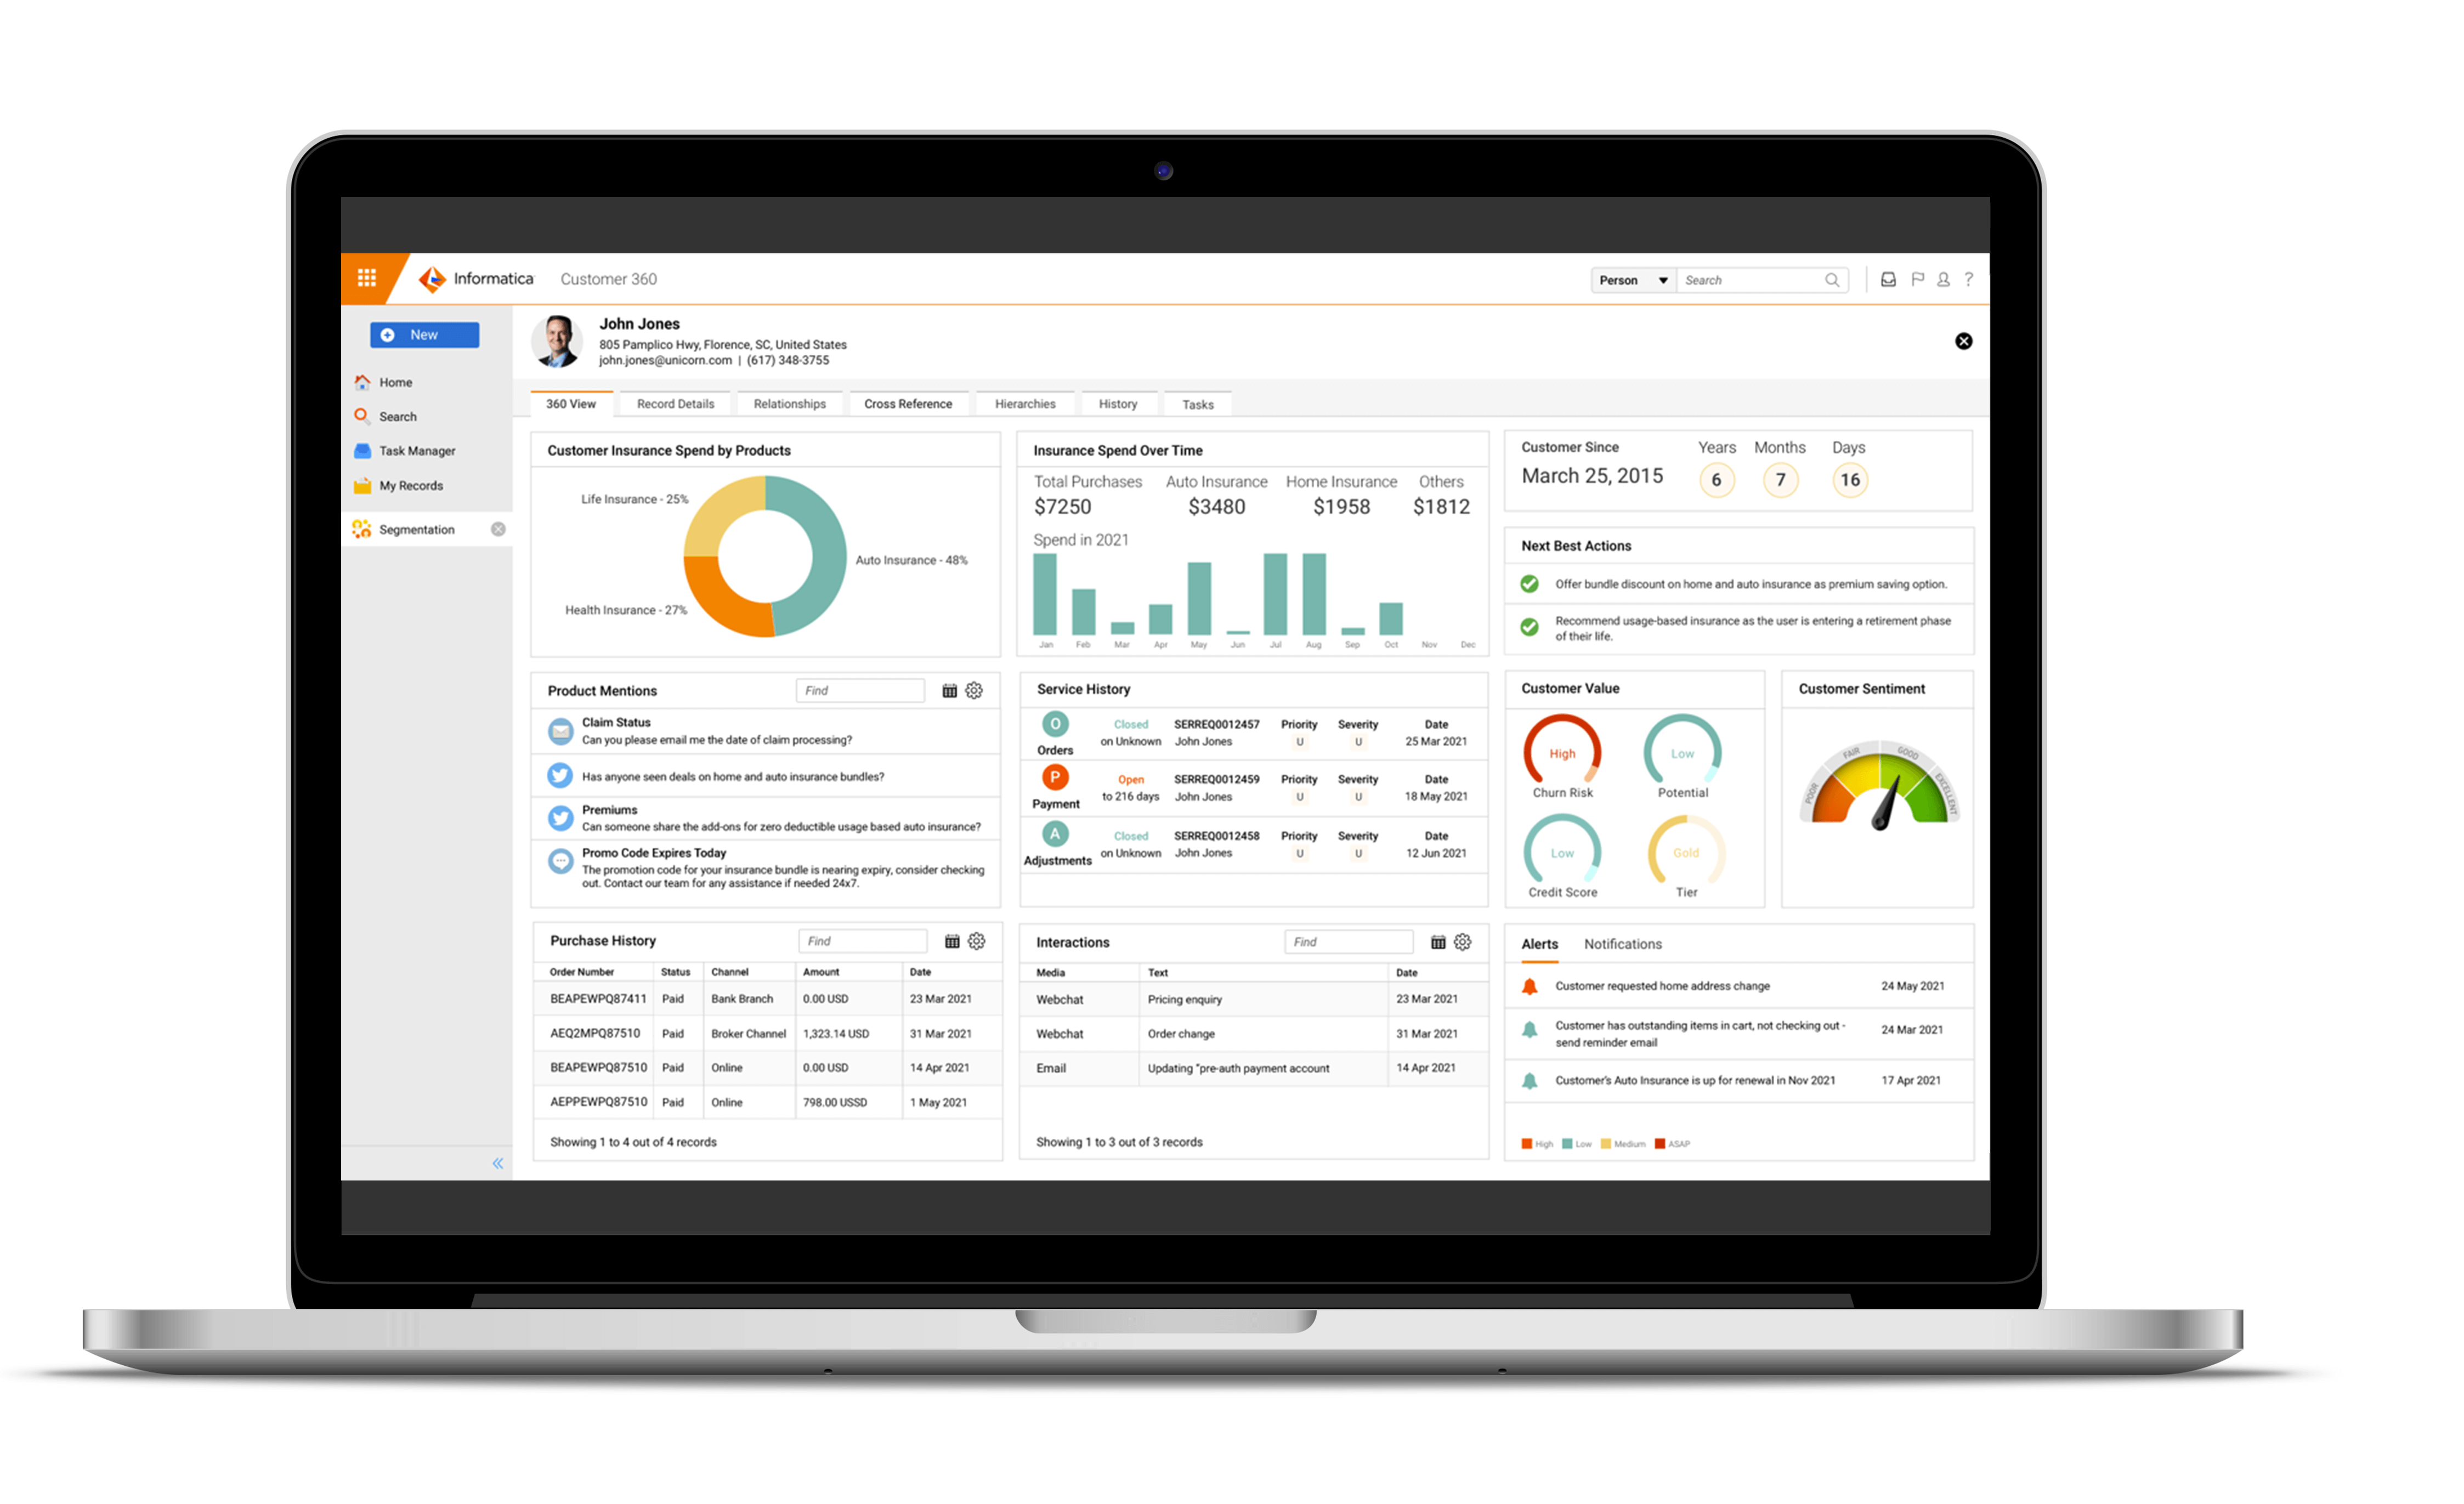The image size is (2464, 1504).
Task: Click the Notifications tab in alerts panel
Action: point(1621,945)
